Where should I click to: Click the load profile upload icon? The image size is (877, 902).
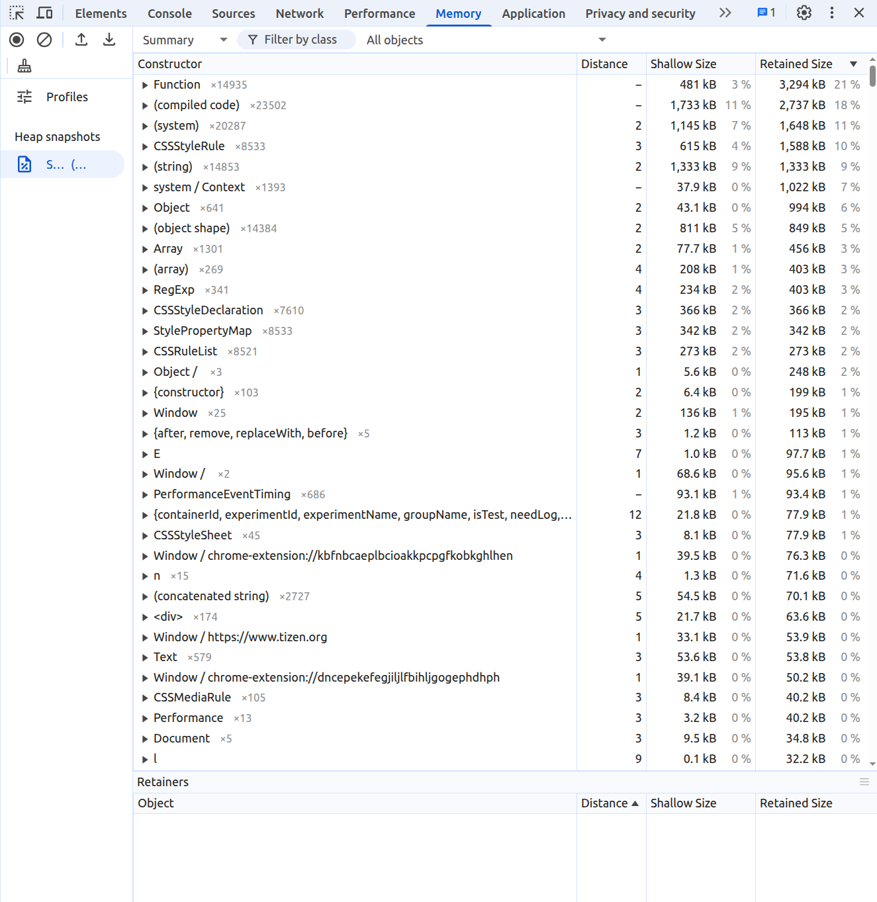[x=81, y=40]
